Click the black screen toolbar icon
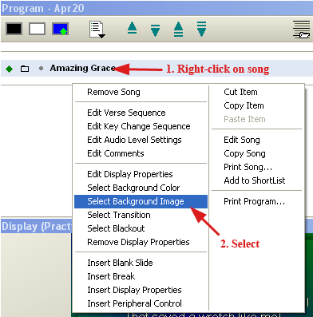 point(14,29)
